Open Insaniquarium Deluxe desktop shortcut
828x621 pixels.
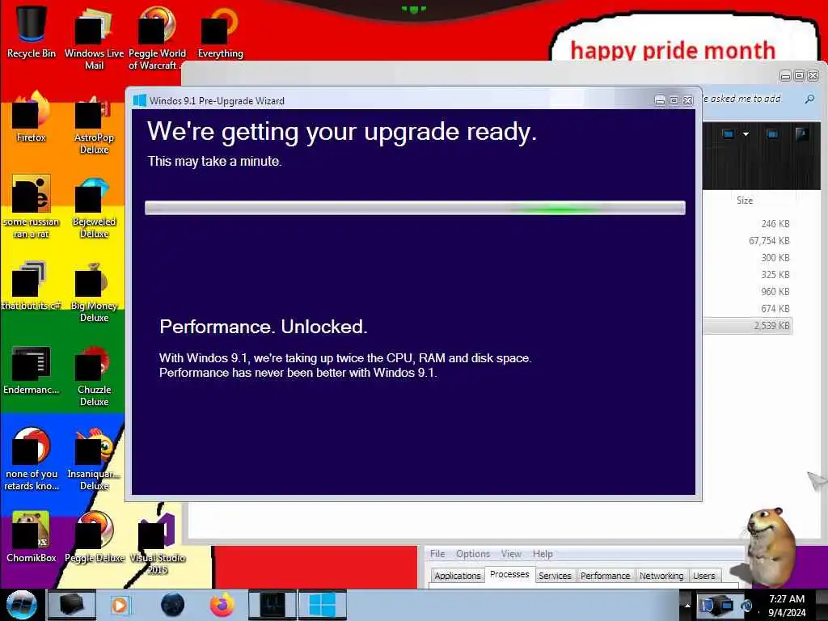94,458
